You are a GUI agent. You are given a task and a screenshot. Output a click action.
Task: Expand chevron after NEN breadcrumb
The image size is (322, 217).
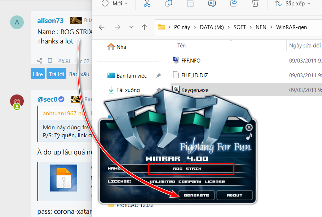271,27
